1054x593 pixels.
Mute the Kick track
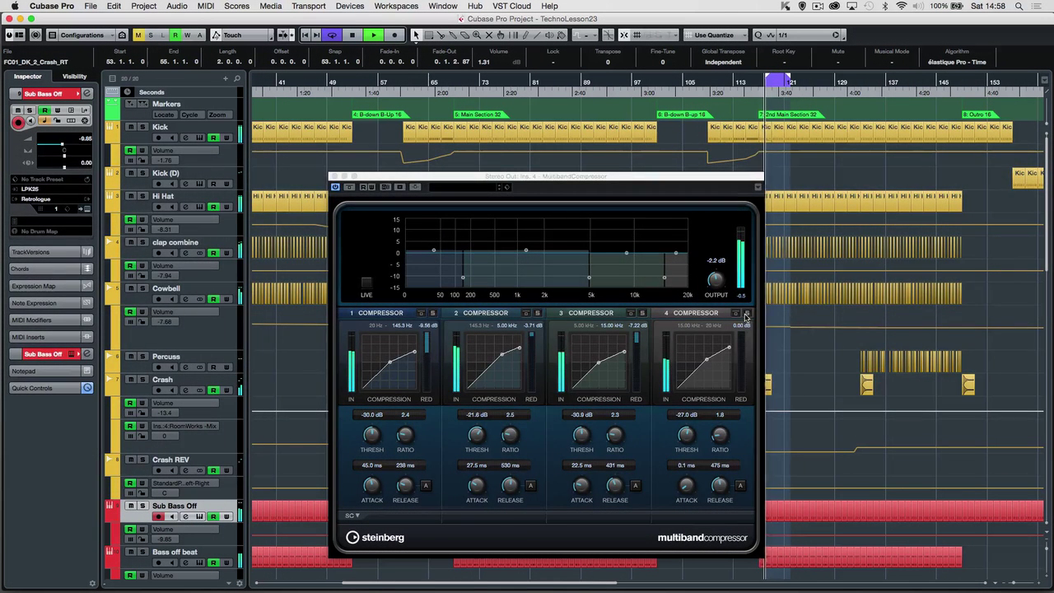[x=130, y=127]
